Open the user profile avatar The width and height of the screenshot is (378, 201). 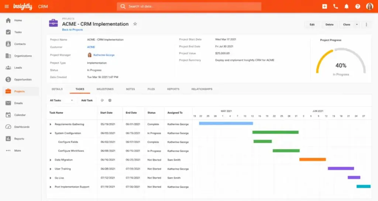click(x=369, y=7)
